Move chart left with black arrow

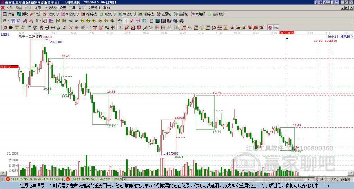(x=71, y=21)
